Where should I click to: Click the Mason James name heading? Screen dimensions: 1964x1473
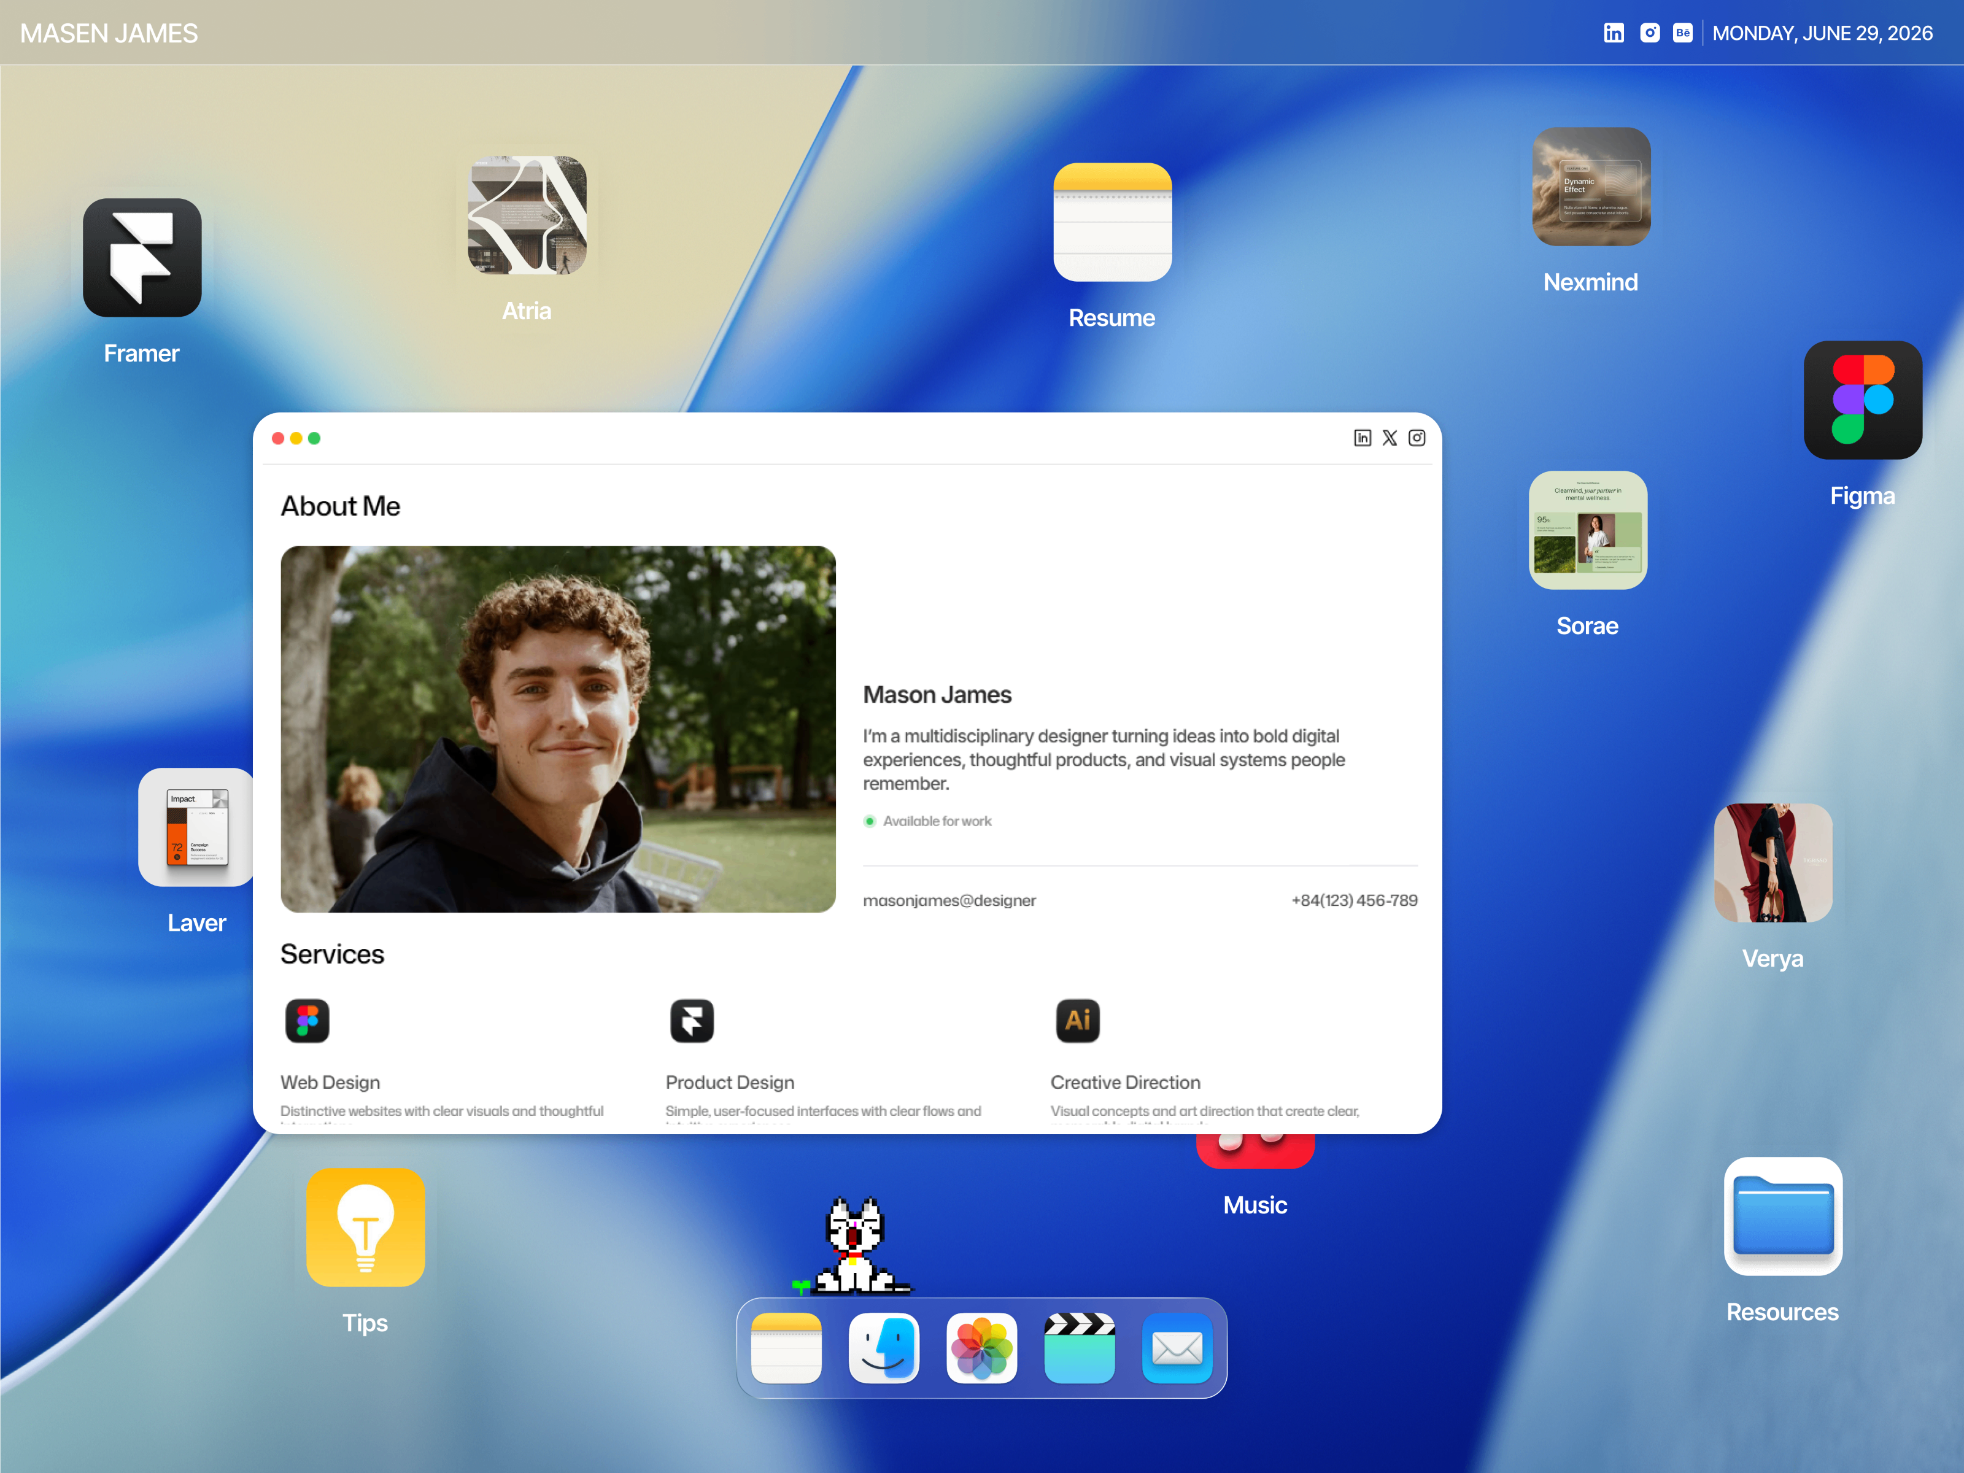point(937,694)
